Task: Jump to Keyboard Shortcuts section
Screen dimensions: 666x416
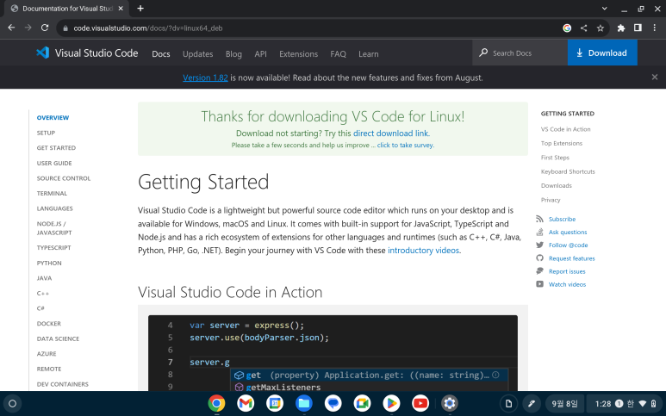Action: coord(568,171)
